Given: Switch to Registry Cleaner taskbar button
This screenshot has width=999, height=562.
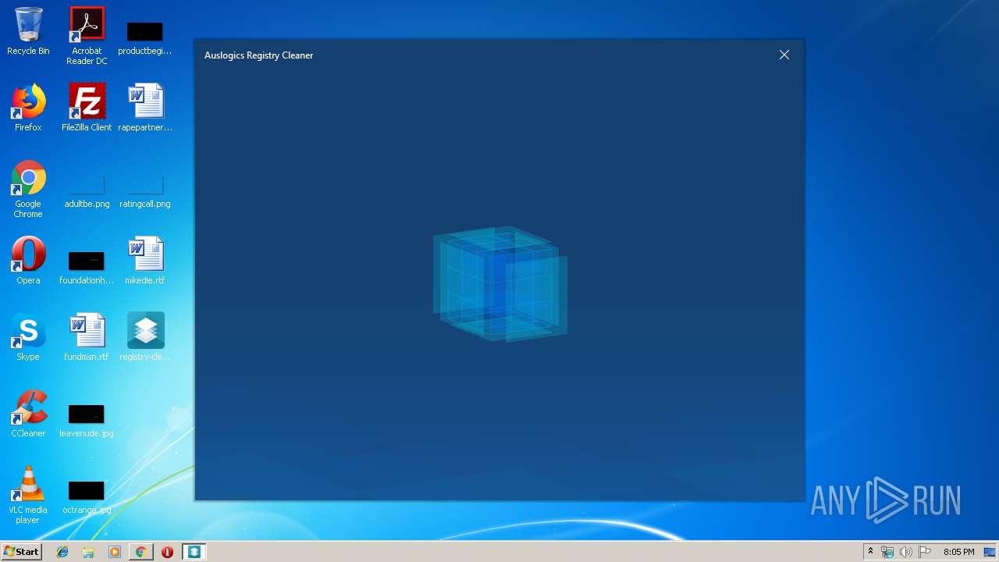Looking at the screenshot, I should pyautogui.click(x=194, y=552).
